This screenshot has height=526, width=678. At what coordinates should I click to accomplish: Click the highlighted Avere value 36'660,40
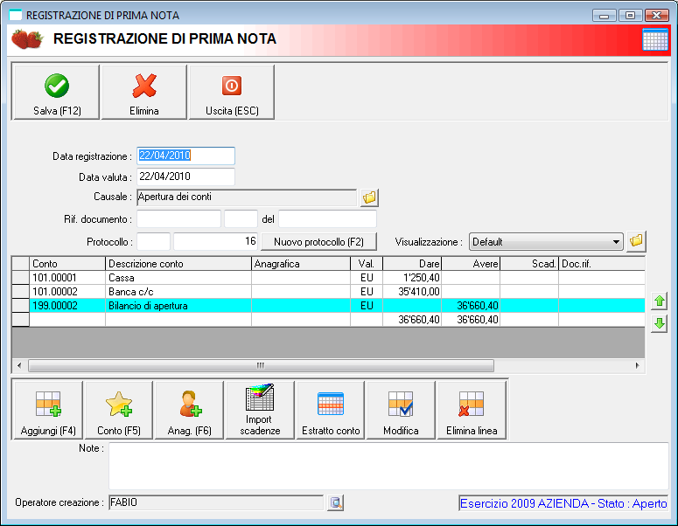click(x=471, y=306)
